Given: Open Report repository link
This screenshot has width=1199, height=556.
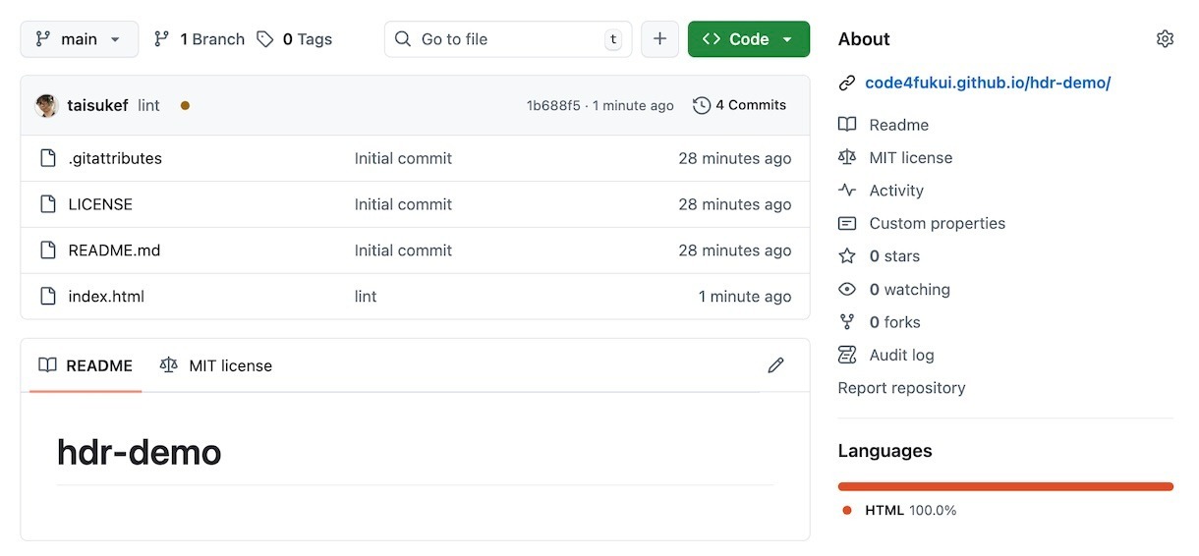Looking at the screenshot, I should click(x=901, y=388).
